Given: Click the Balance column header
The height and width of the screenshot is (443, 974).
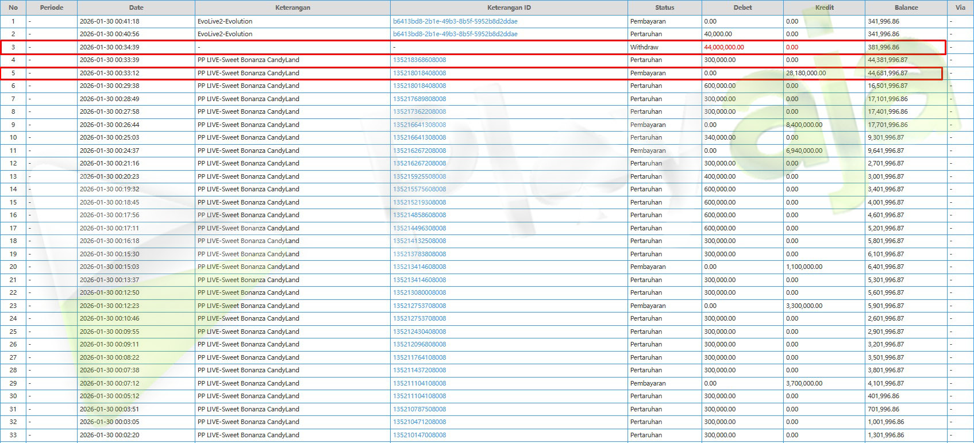Looking at the screenshot, I should [906, 7].
